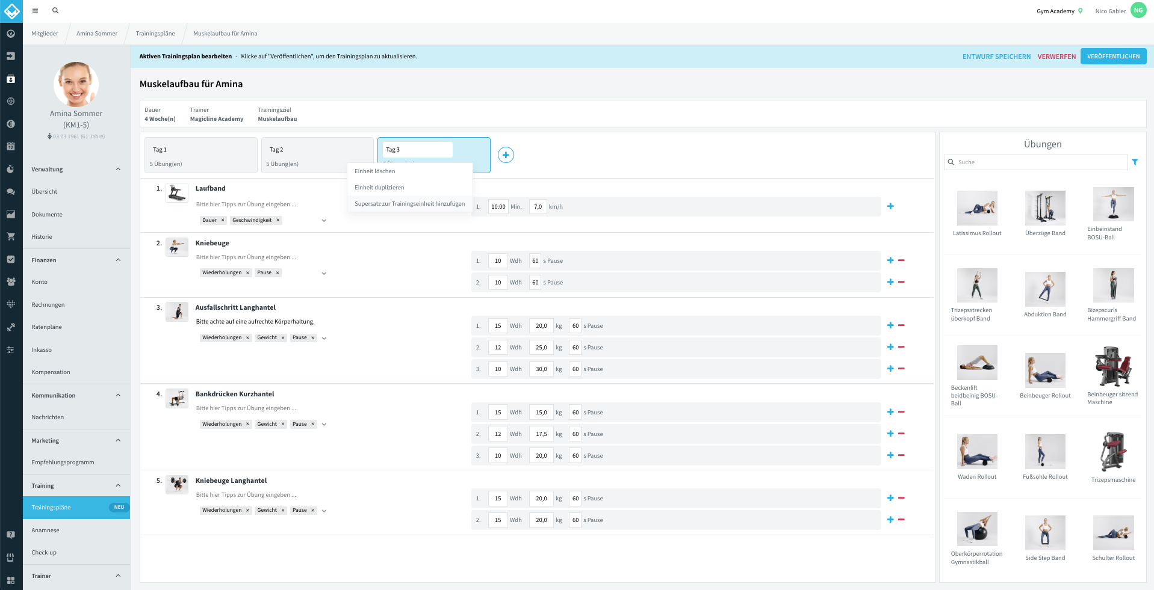Viewport: 1154px width, 590px height.
Task: Click the search magnifier icon in header
Action: [x=55, y=11]
